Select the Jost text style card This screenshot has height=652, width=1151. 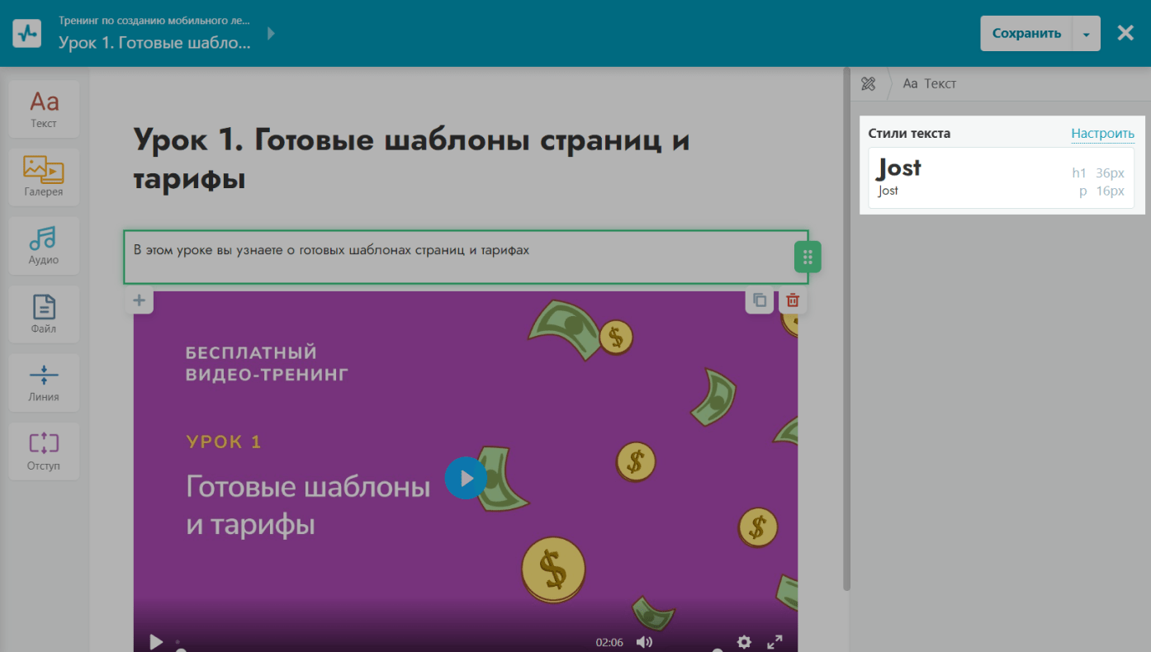click(1001, 177)
